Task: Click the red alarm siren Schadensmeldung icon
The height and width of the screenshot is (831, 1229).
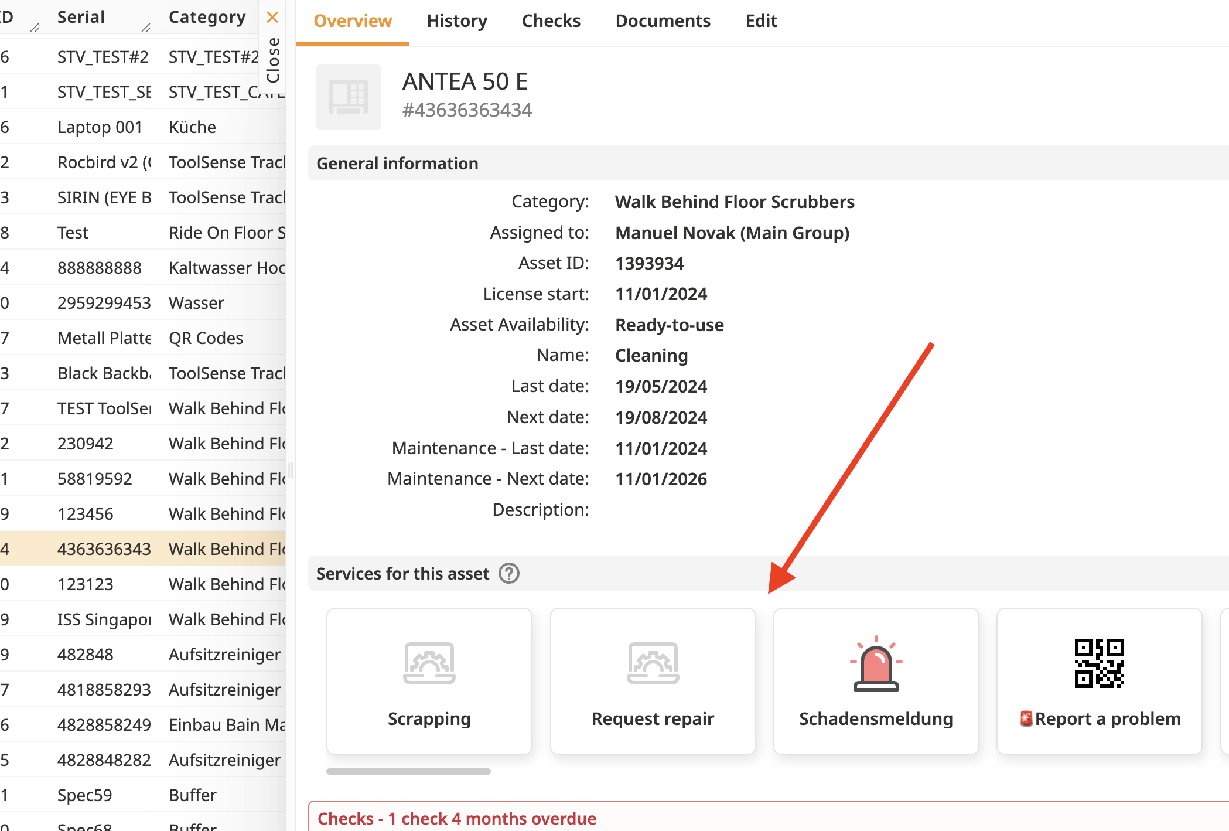Action: coord(876,664)
